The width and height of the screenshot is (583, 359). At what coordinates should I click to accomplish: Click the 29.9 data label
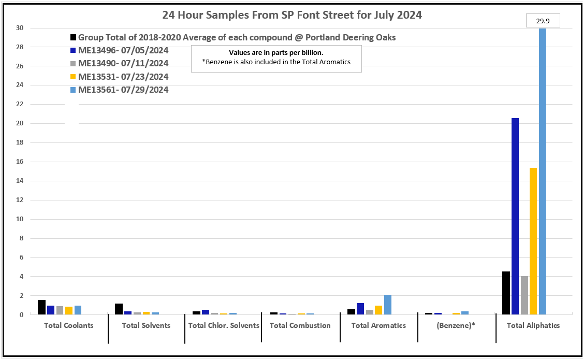tap(543, 21)
